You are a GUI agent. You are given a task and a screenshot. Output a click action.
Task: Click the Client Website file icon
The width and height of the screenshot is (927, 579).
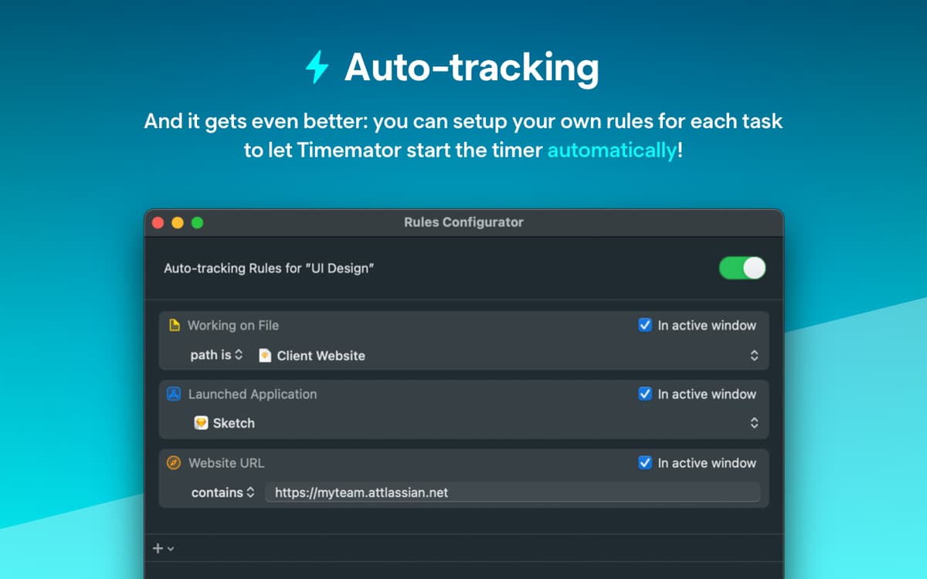pos(265,356)
